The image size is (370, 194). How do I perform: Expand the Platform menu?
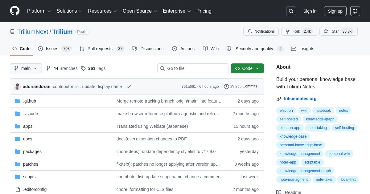pos(39,11)
